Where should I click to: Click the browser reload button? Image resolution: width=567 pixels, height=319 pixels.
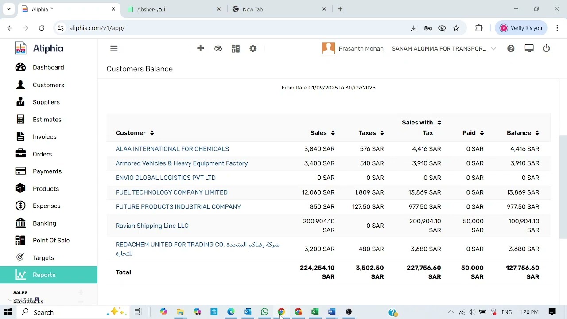pyautogui.click(x=42, y=28)
